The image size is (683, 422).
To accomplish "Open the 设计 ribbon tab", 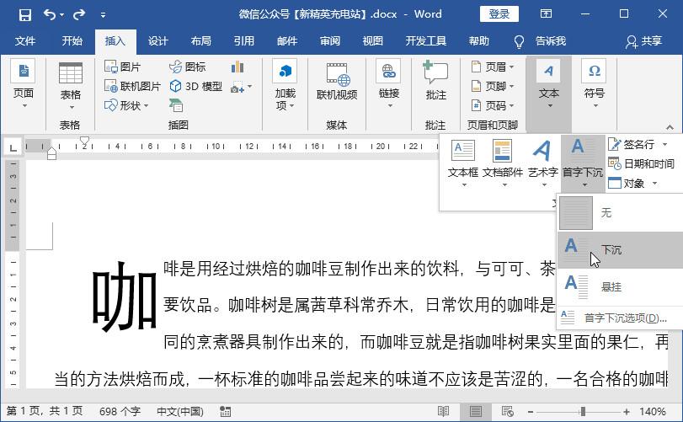I will pyautogui.click(x=157, y=41).
